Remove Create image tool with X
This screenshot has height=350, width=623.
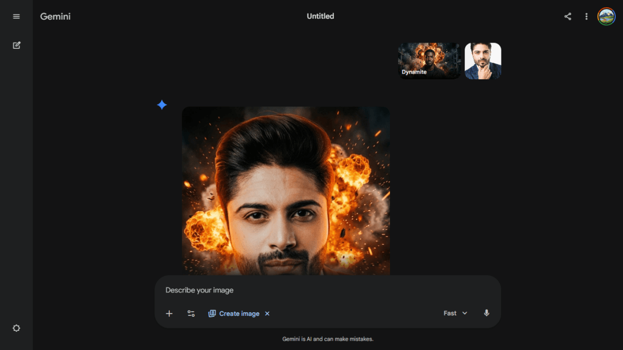click(x=267, y=313)
